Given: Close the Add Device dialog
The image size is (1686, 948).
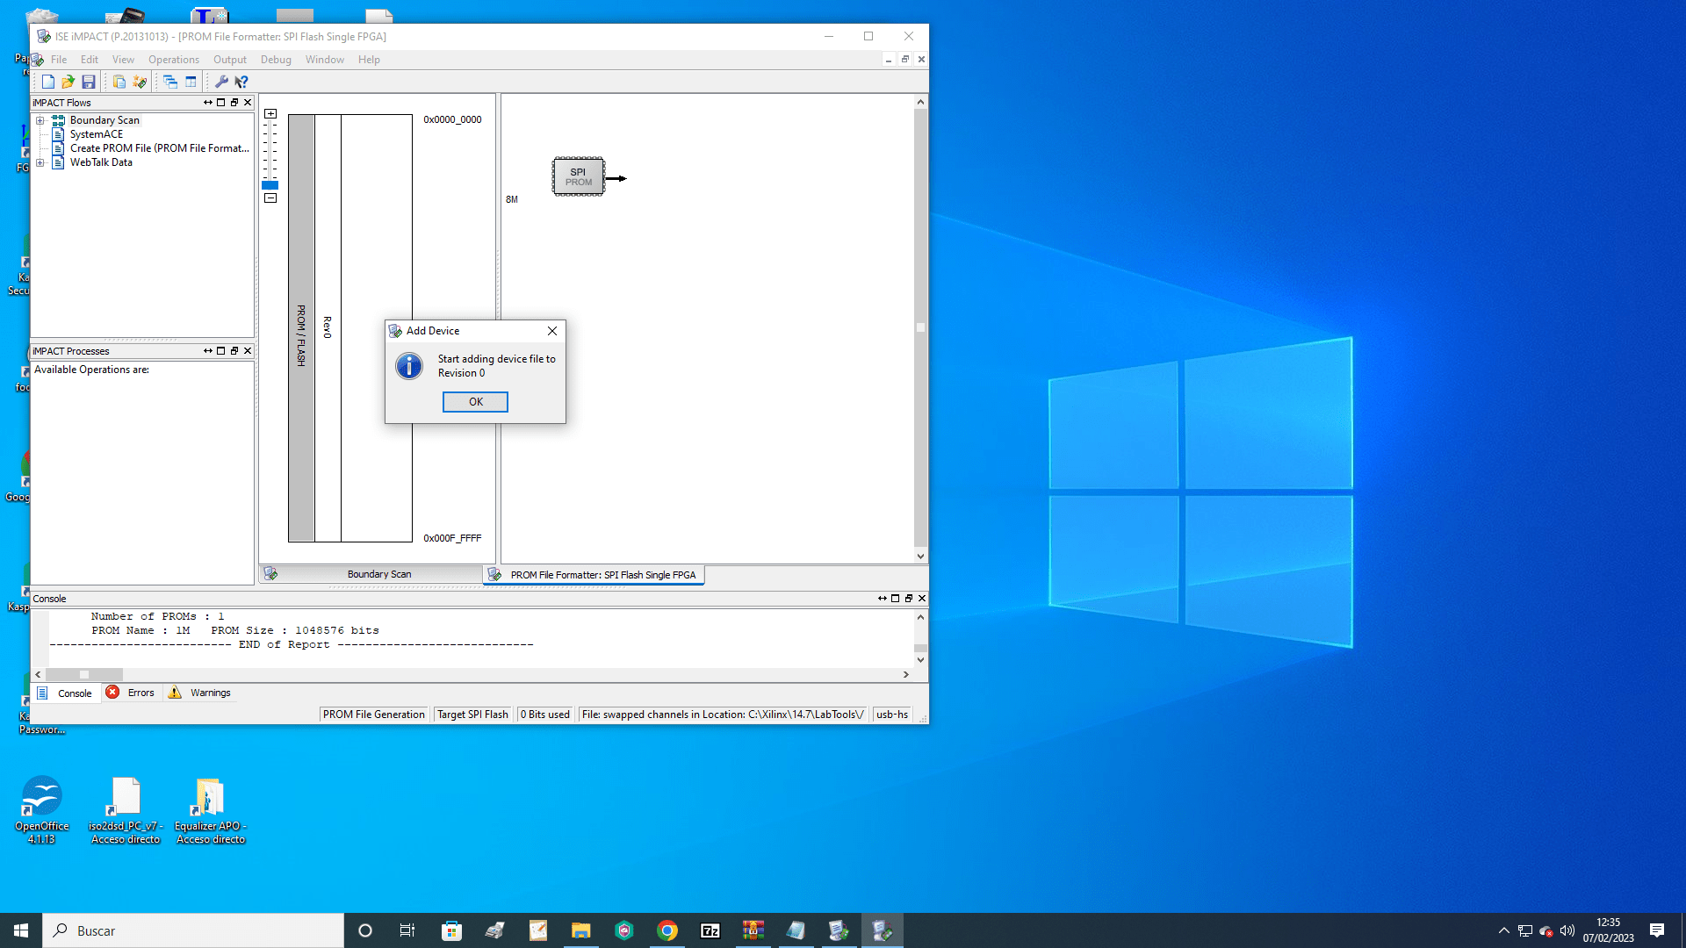Looking at the screenshot, I should pos(552,331).
